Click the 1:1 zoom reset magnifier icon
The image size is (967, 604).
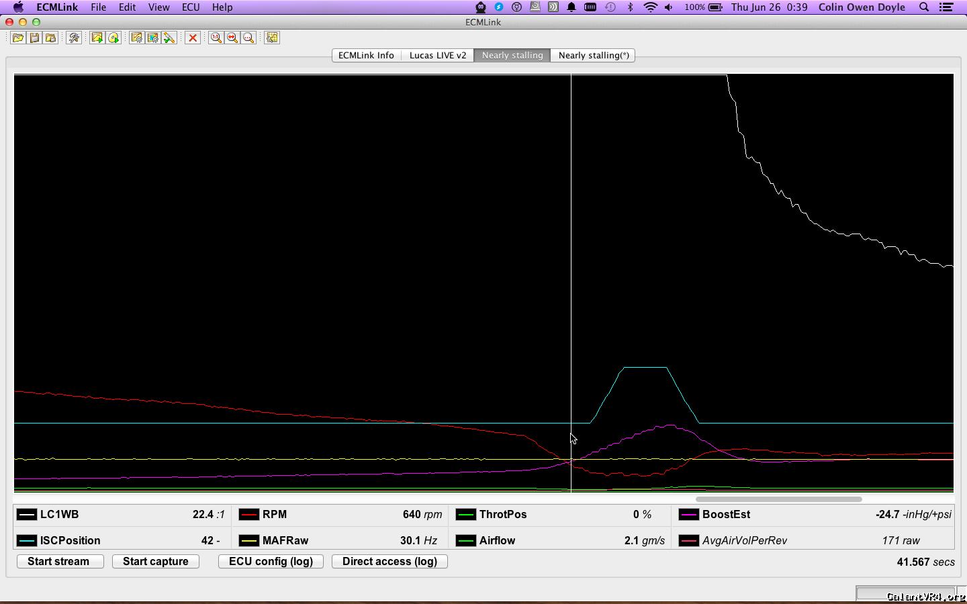(216, 38)
